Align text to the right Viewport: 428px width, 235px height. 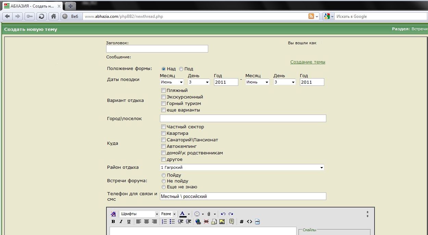click(x=154, y=222)
